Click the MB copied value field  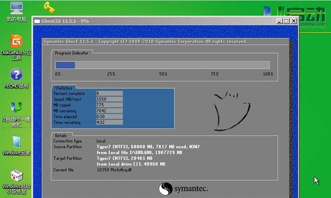pos(109,105)
